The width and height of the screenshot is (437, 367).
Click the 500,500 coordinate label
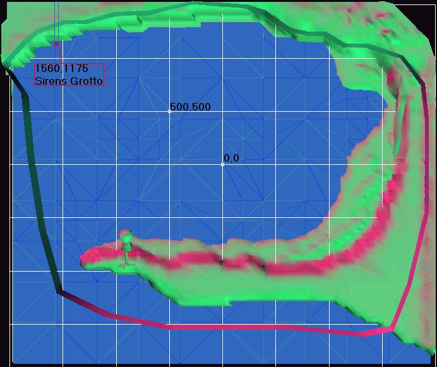(x=190, y=107)
